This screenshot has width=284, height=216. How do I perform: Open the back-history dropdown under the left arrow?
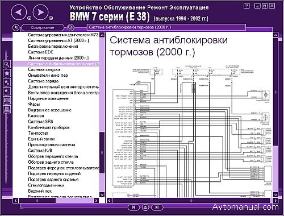[x=29, y=18]
